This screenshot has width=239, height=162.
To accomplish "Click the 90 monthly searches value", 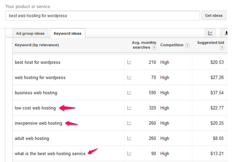I will 154,154.
